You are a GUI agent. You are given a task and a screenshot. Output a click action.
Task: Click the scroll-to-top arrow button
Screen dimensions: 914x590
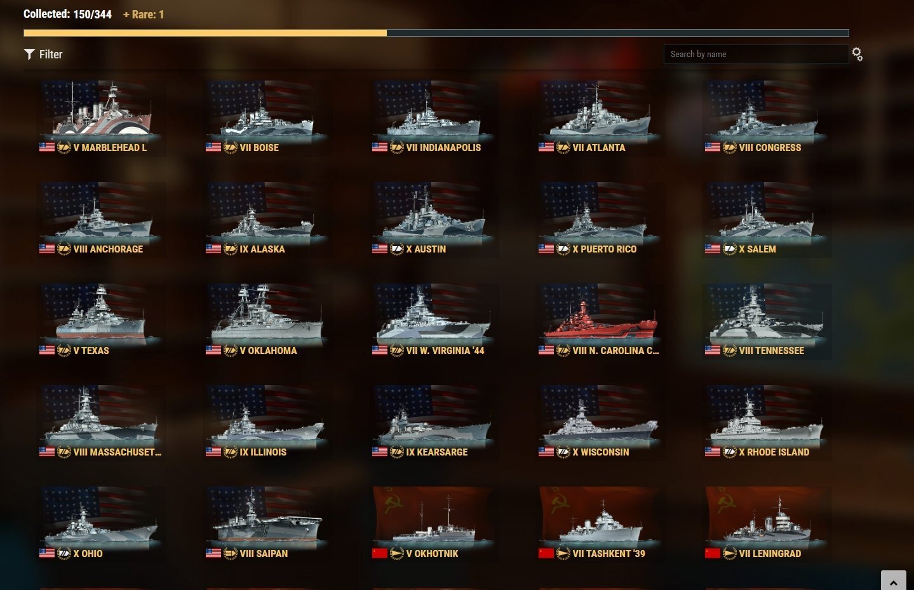(x=894, y=580)
